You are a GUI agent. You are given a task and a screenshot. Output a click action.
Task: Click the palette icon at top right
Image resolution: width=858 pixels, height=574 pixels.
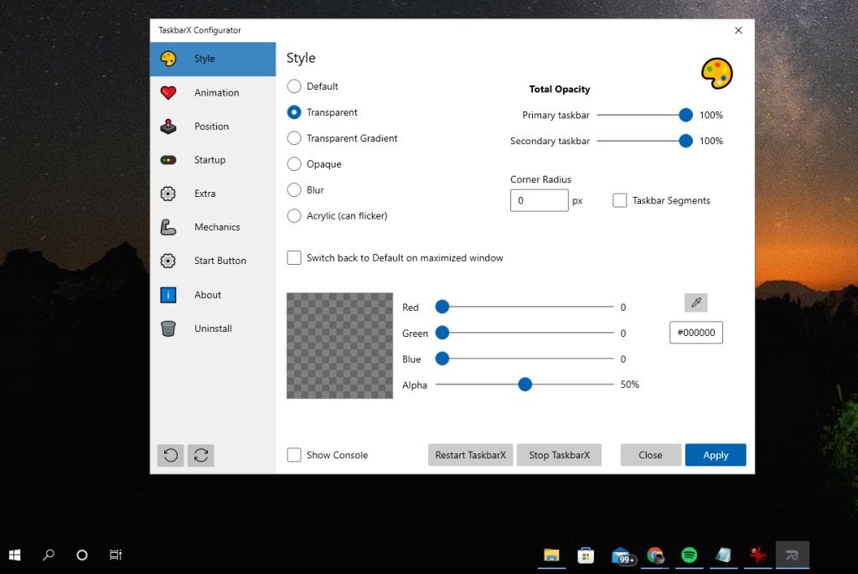click(x=717, y=73)
